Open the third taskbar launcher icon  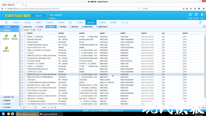13,114
